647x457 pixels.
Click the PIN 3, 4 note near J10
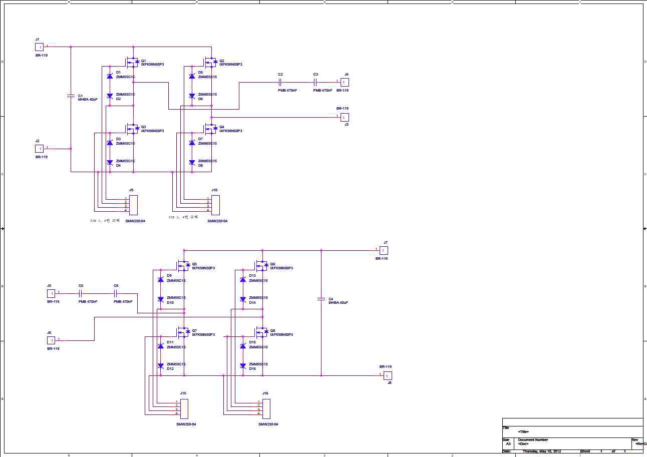[183, 217]
